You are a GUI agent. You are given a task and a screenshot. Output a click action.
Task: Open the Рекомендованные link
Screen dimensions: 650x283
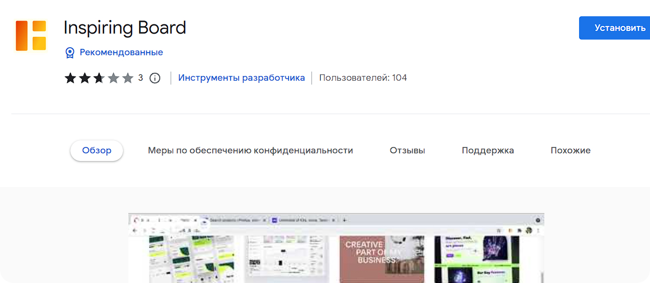[121, 53]
